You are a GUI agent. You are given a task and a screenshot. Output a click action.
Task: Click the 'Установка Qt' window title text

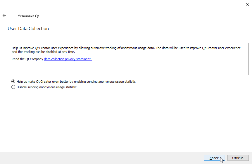[x=28, y=16]
